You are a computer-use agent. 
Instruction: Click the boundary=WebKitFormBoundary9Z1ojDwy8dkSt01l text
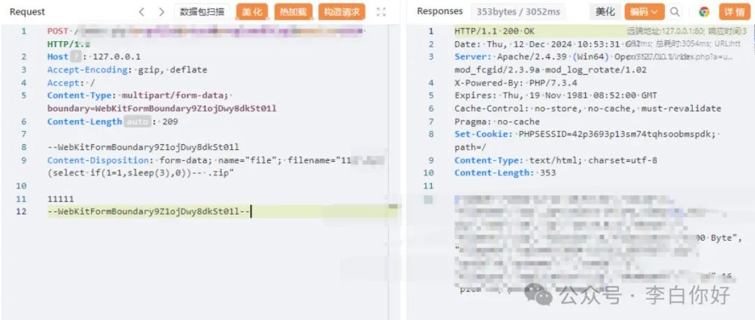pos(161,109)
